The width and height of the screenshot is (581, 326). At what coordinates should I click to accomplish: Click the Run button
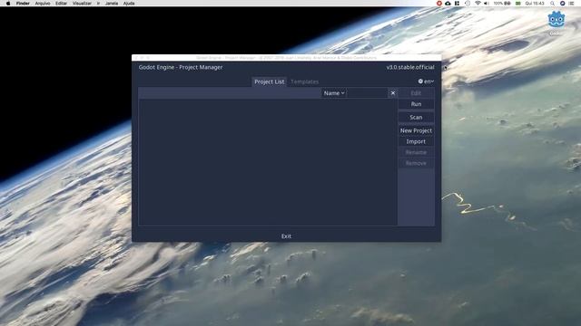point(416,104)
